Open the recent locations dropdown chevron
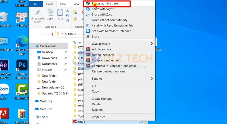227x124 pixels. 47,34
